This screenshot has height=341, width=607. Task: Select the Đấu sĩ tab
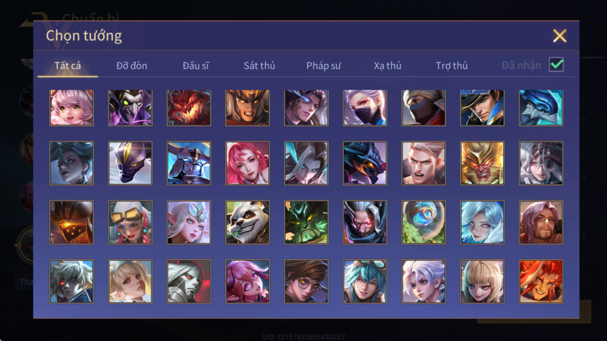coord(196,66)
